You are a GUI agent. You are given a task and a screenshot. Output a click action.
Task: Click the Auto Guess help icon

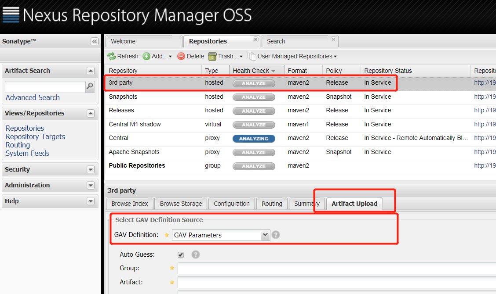196,255
